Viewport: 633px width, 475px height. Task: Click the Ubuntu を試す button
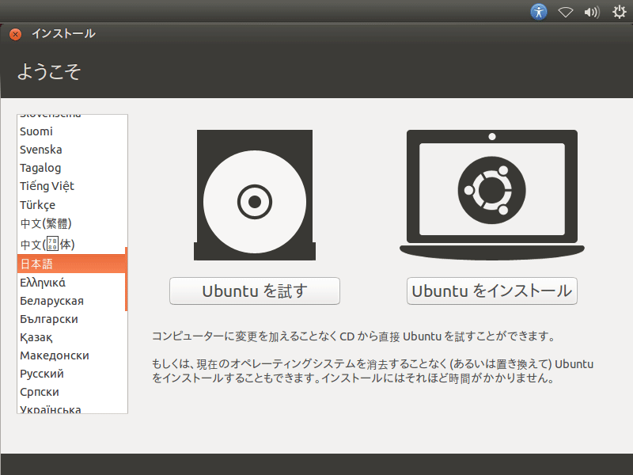click(255, 291)
